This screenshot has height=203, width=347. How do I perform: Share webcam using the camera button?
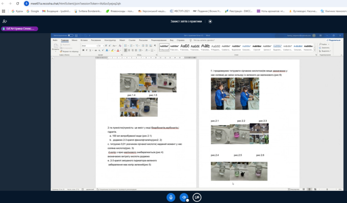(197, 197)
